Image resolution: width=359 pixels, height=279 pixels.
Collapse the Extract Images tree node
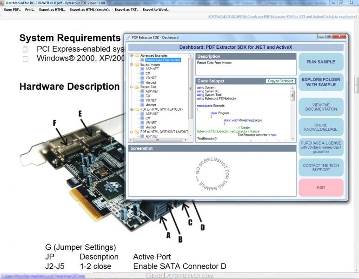tap(132, 65)
